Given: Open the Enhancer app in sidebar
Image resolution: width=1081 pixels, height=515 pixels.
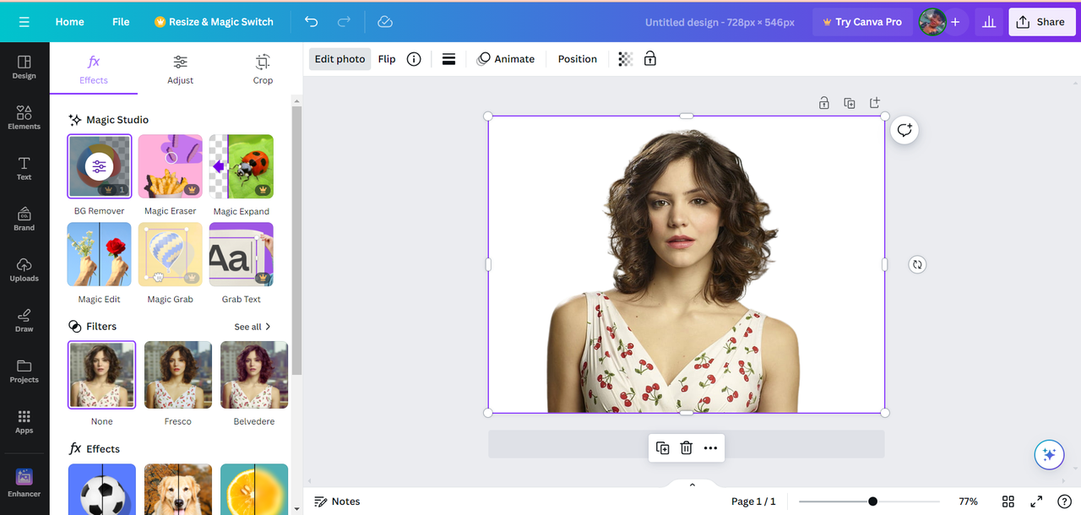Looking at the screenshot, I should (x=24, y=483).
